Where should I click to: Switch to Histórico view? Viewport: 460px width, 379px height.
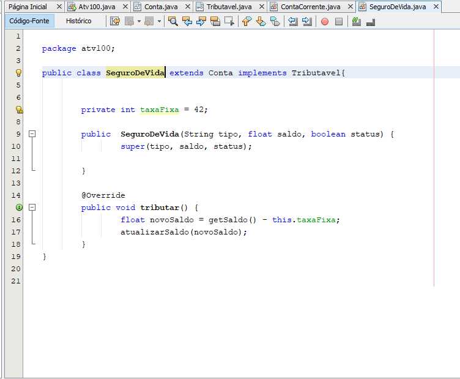79,21
